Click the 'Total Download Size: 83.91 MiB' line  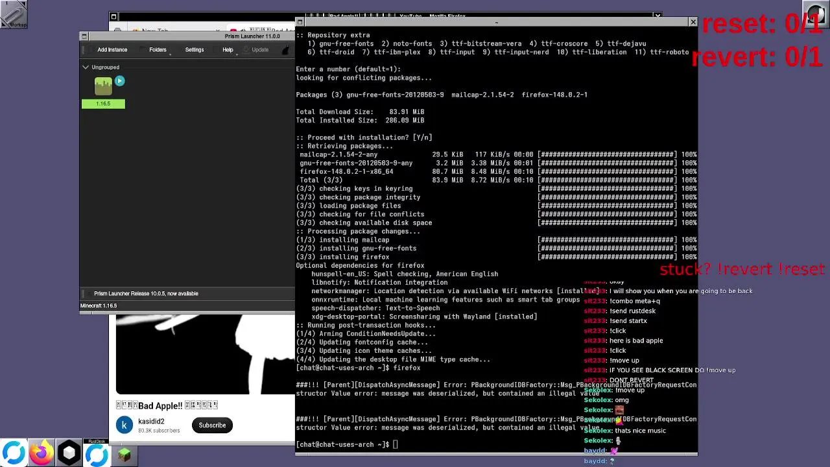pyautogui.click(x=360, y=112)
